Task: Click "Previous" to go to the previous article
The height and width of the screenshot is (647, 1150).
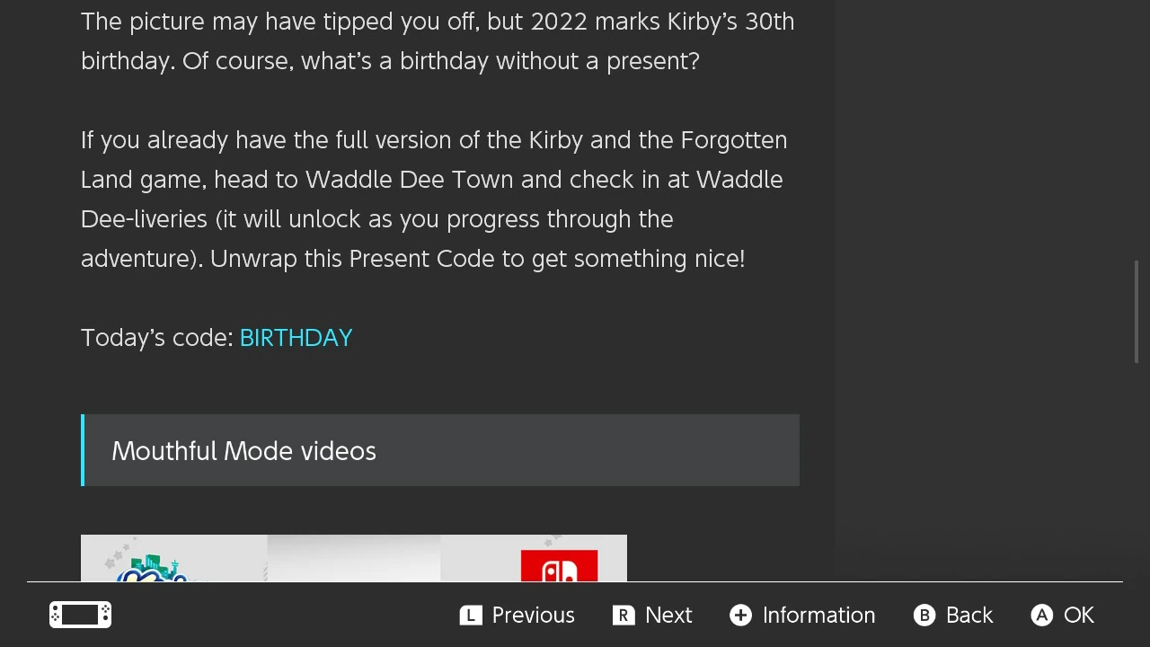Action: pyautogui.click(x=532, y=615)
